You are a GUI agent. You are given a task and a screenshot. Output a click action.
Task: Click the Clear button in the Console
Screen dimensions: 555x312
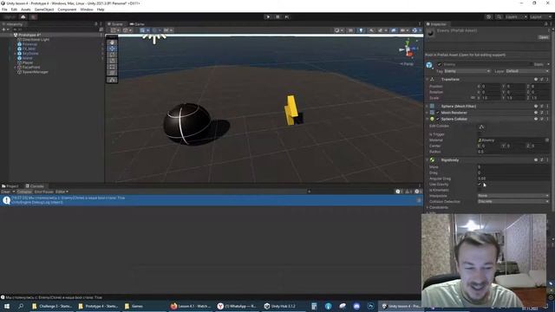(x=6, y=192)
